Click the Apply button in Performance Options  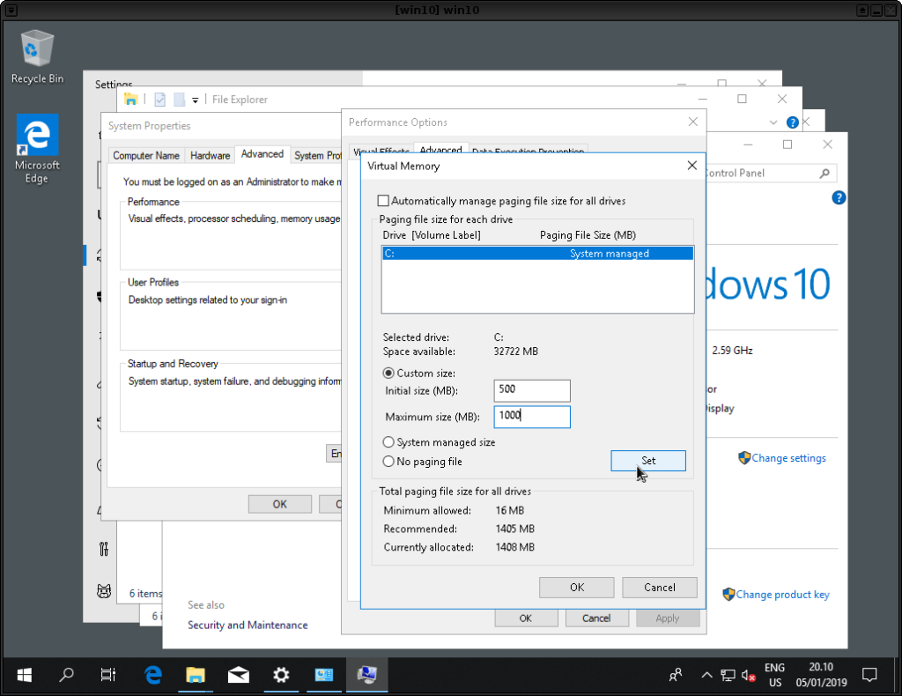(x=668, y=618)
